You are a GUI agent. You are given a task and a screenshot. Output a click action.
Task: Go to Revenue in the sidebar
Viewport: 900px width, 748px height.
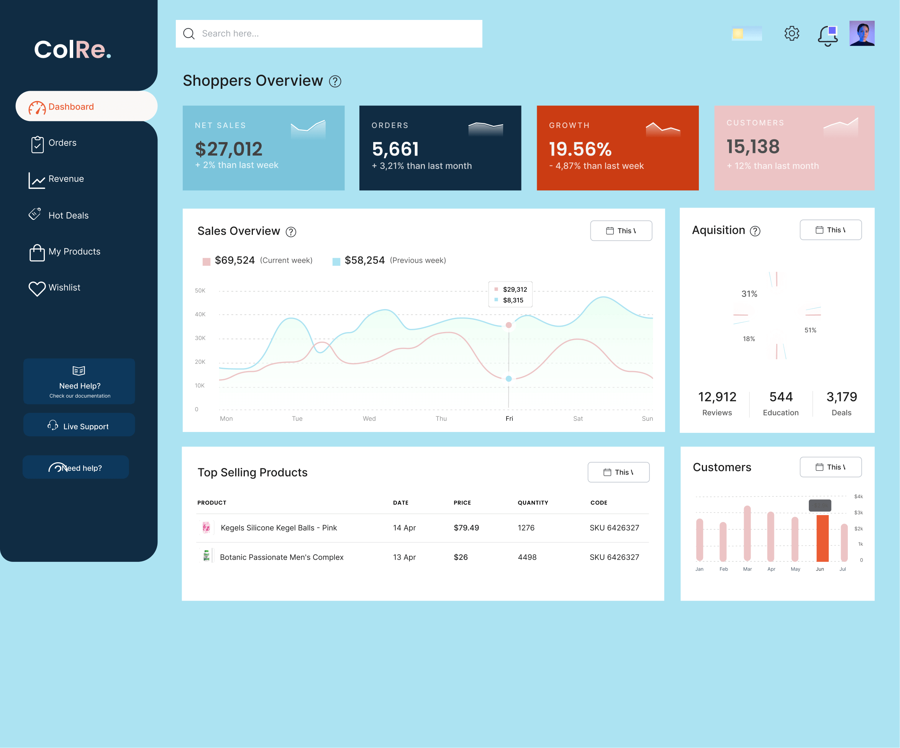pyautogui.click(x=66, y=179)
